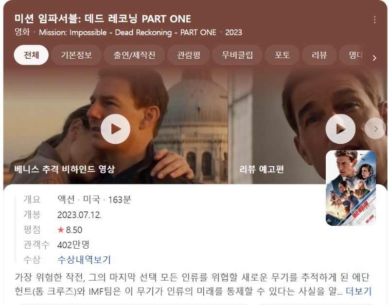Play the 리뷰 예고편 video
This screenshot has height=305, width=389.
[340, 129]
